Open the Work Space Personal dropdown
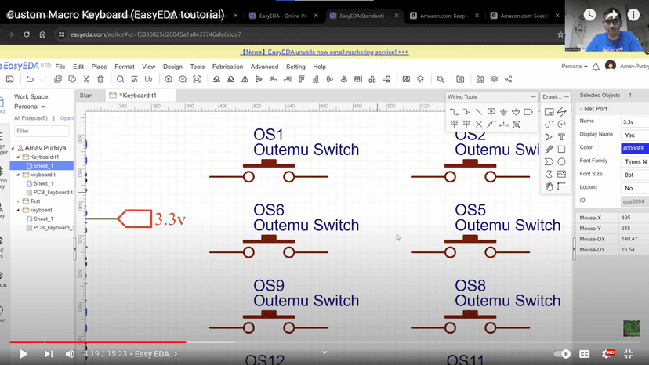649x365 pixels. pyautogui.click(x=30, y=107)
